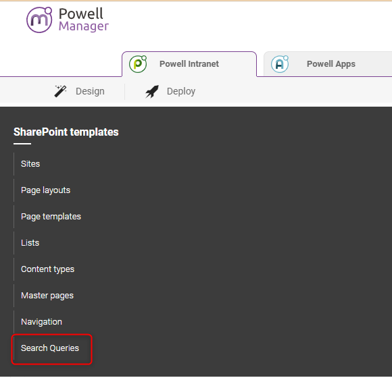Click the magic wand Design icon

click(60, 91)
